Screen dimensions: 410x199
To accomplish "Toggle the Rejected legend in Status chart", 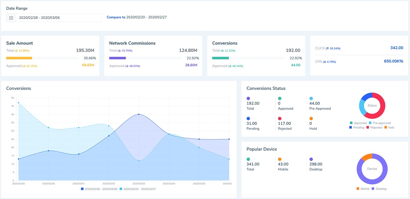I will pyautogui.click(x=374, y=127).
